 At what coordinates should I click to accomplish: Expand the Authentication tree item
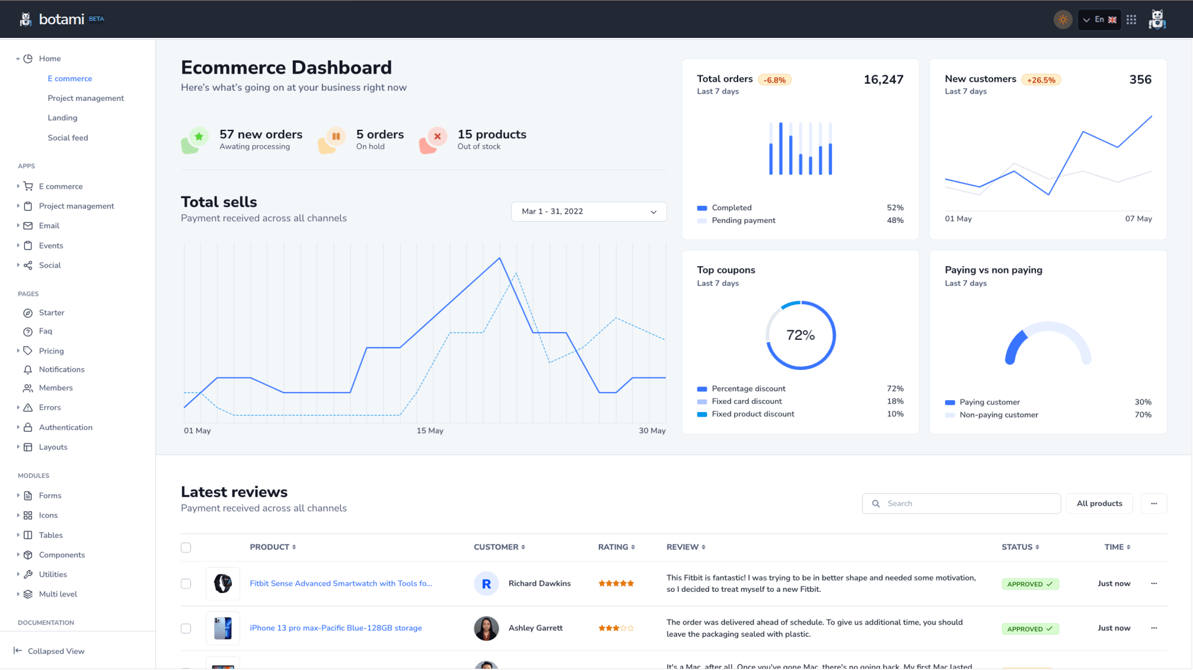(65, 427)
